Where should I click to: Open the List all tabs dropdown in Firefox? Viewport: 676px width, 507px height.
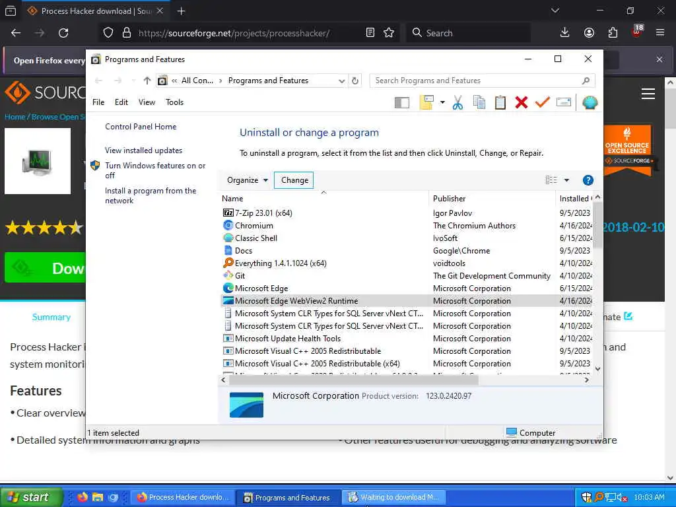click(555, 11)
